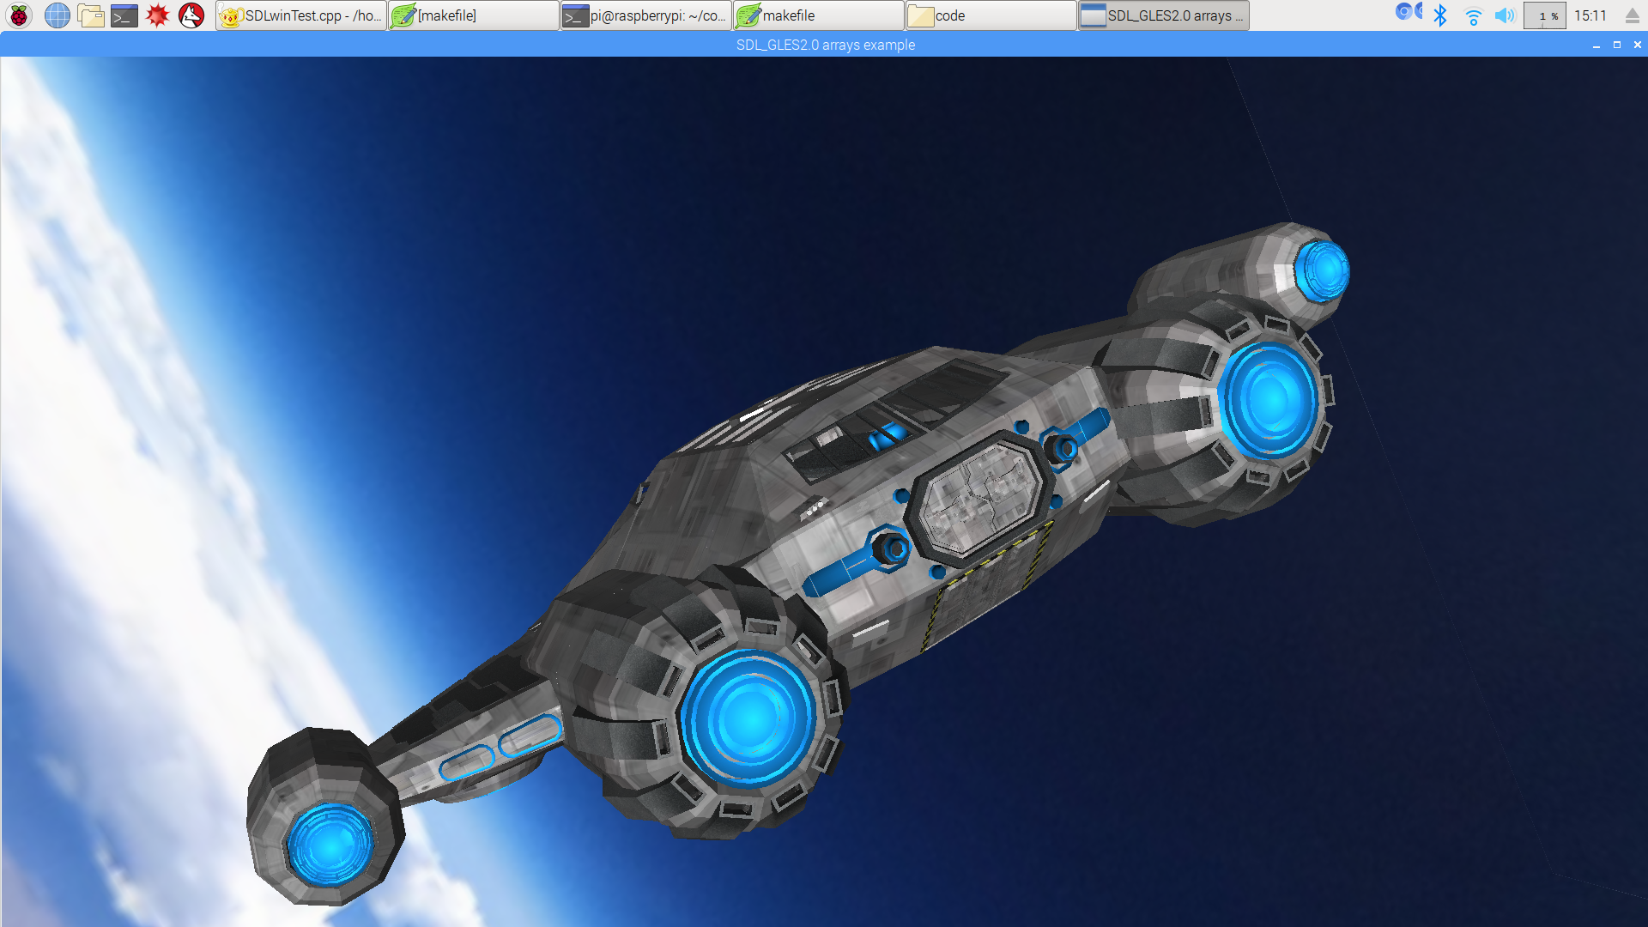Open Mathematica red spiky icon

[158, 15]
